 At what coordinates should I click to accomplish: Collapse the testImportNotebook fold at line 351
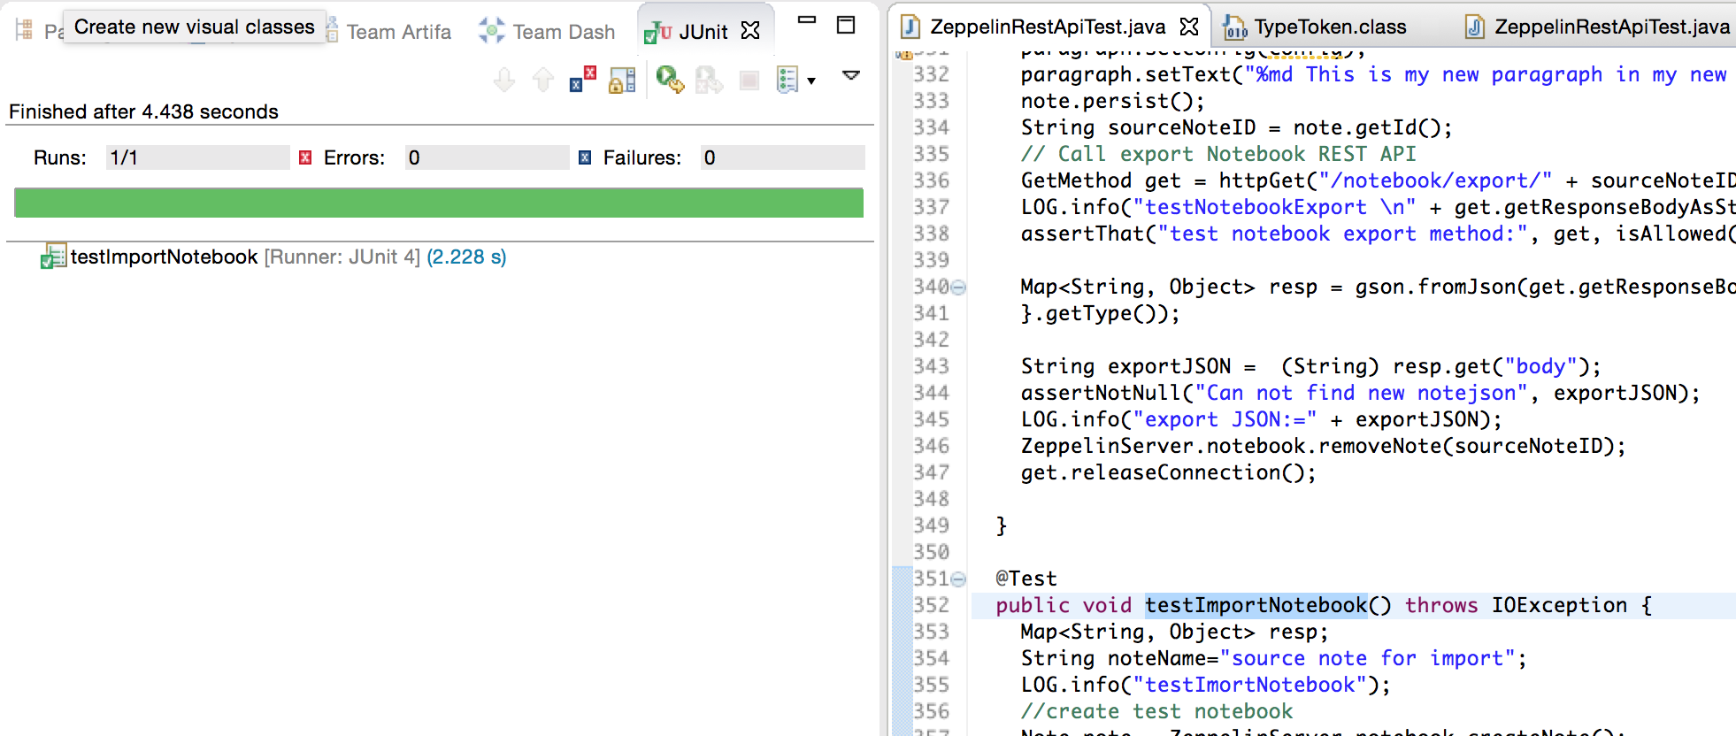pyautogui.click(x=958, y=579)
